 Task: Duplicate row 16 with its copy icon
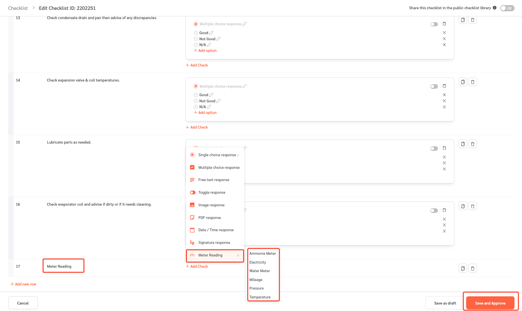point(462,206)
